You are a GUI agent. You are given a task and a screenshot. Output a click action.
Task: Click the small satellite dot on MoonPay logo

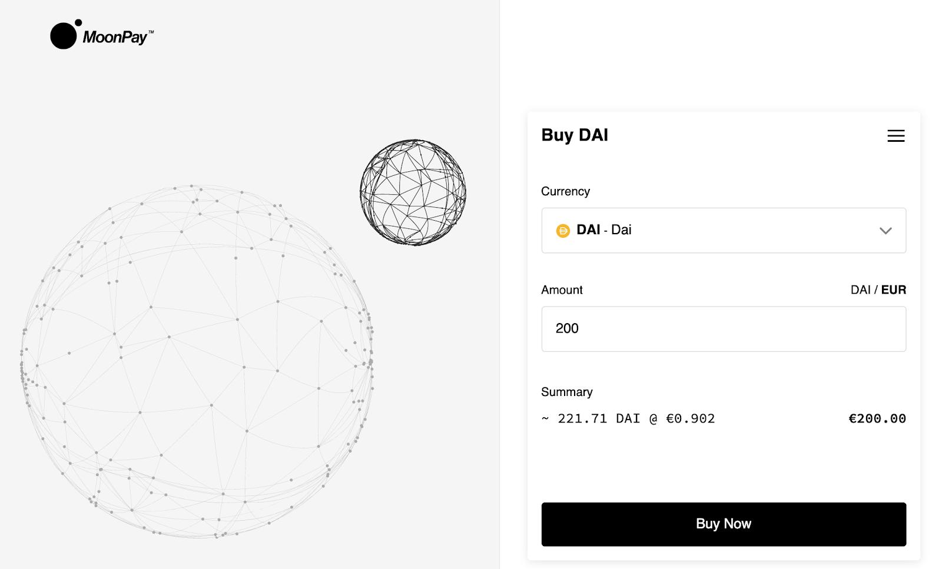pos(78,23)
